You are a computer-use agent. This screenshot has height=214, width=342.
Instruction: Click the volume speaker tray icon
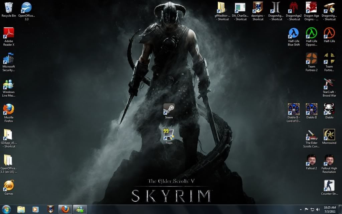tap(318, 210)
